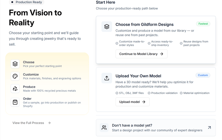222x140 pixels.
Task: Click the stacked layers icon beside Choose
Action: [15, 64]
